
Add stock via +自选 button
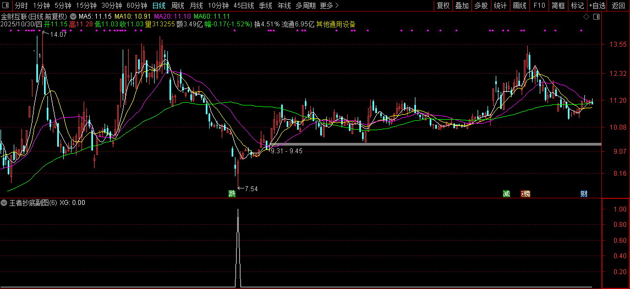click(598, 5)
